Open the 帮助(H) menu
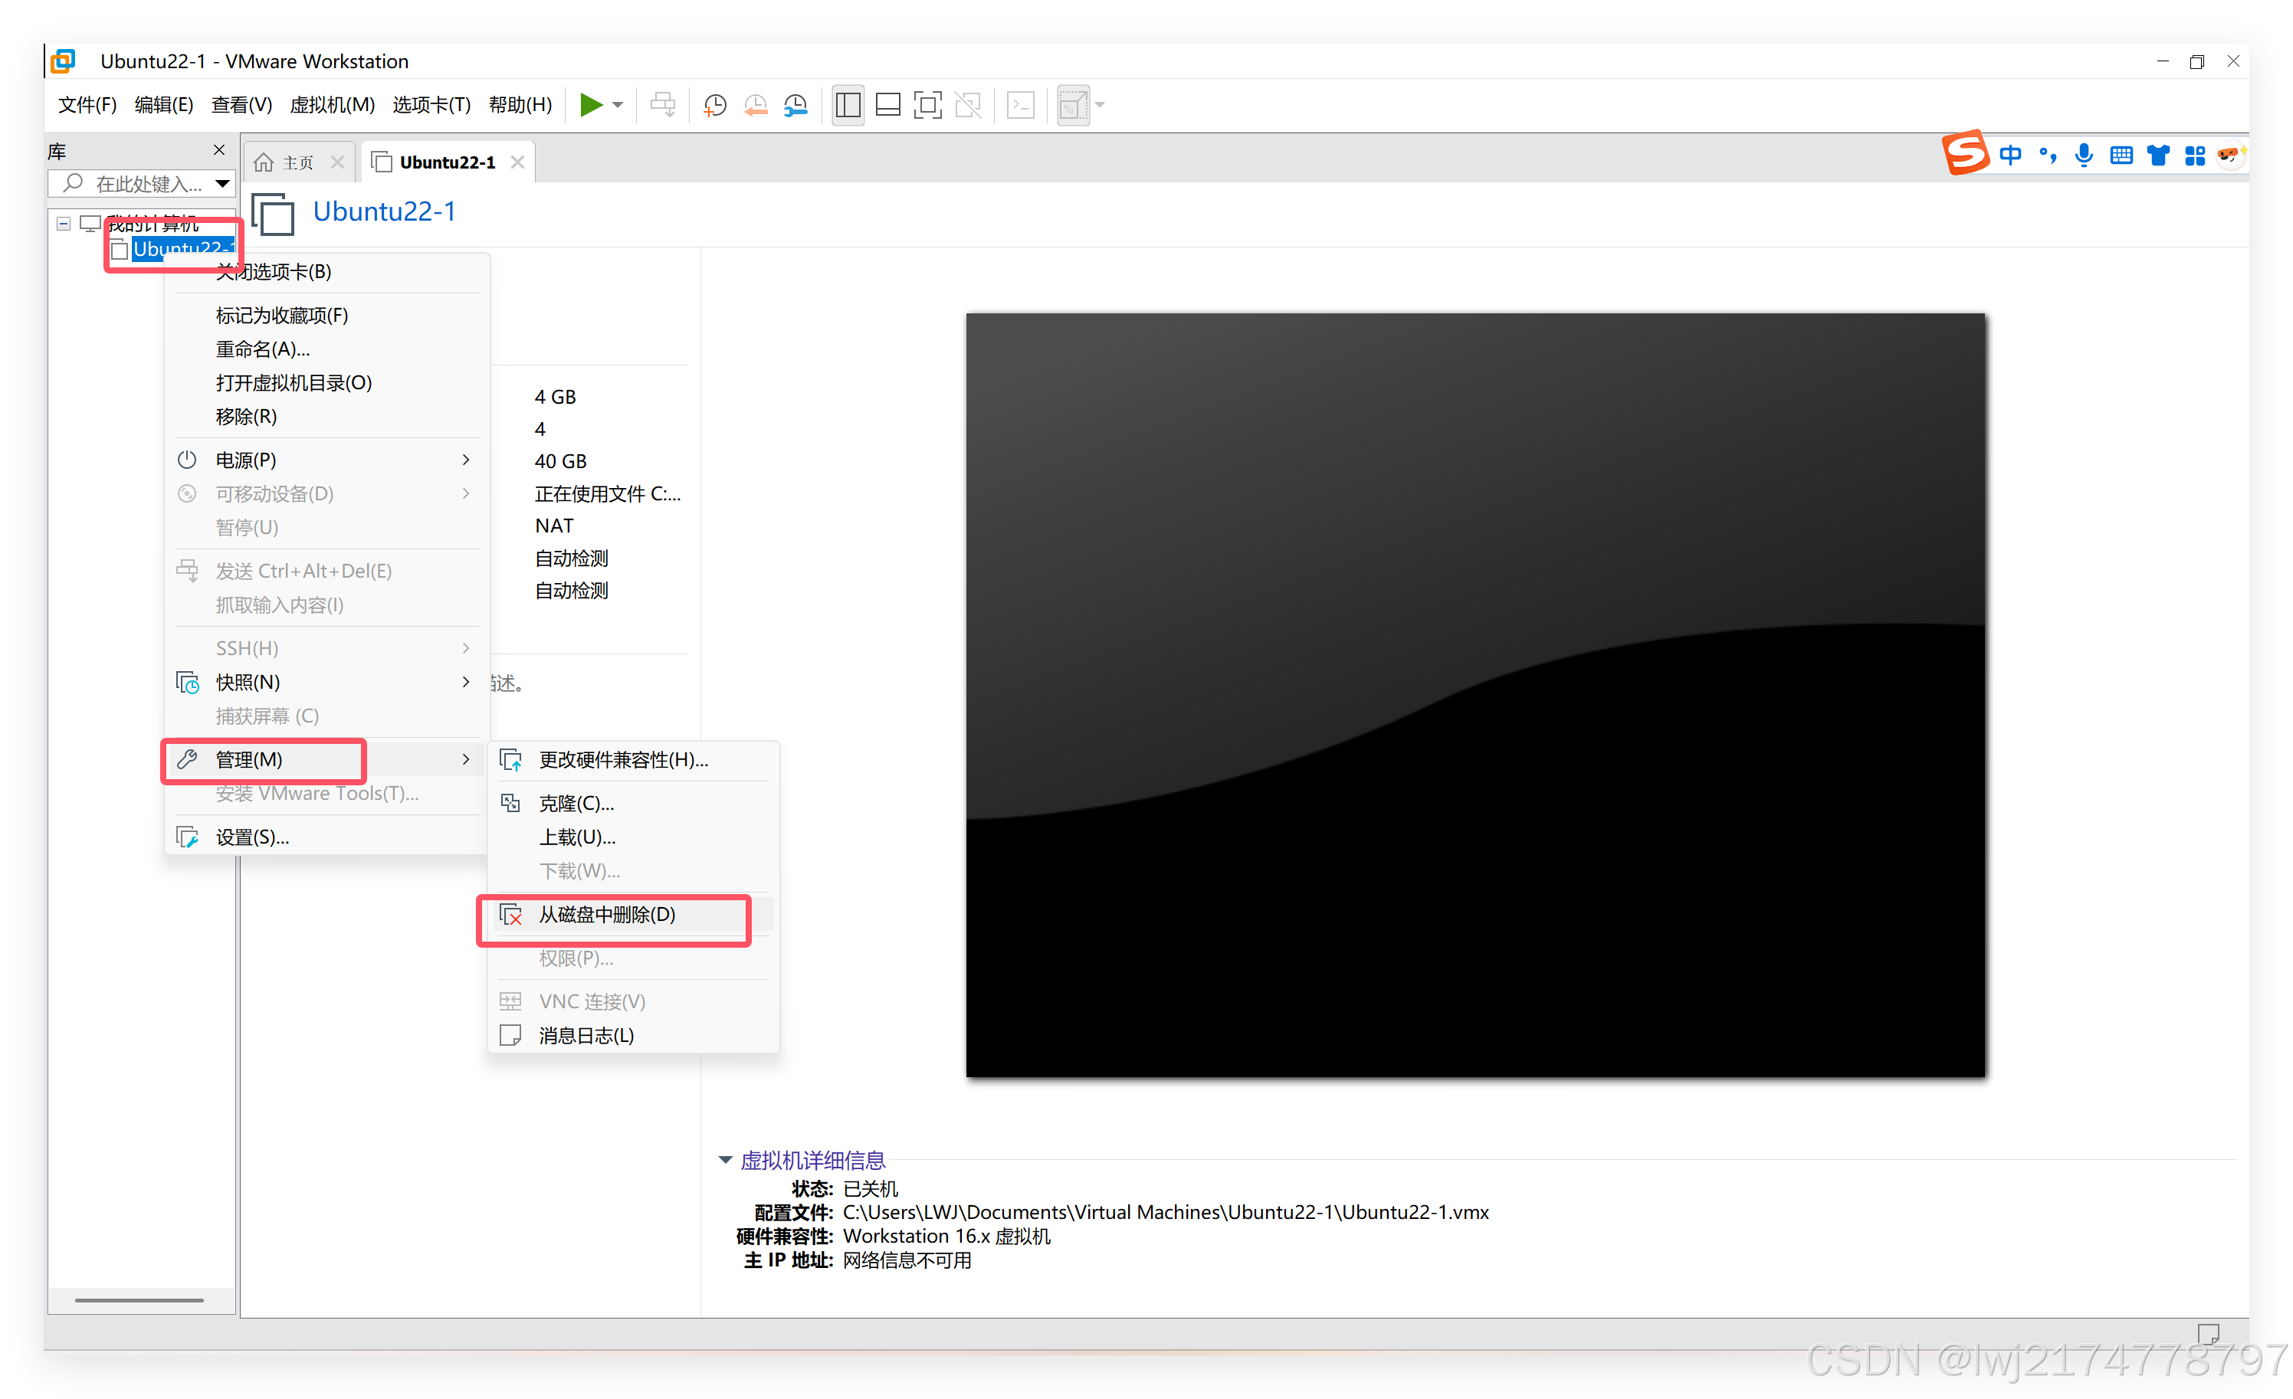The height and width of the screenshot is (1399, 2293). click(520, 105)
